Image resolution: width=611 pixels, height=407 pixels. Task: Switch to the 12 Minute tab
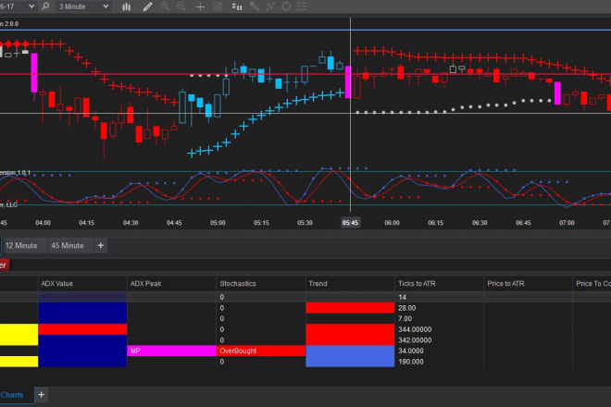click(21, 246)
